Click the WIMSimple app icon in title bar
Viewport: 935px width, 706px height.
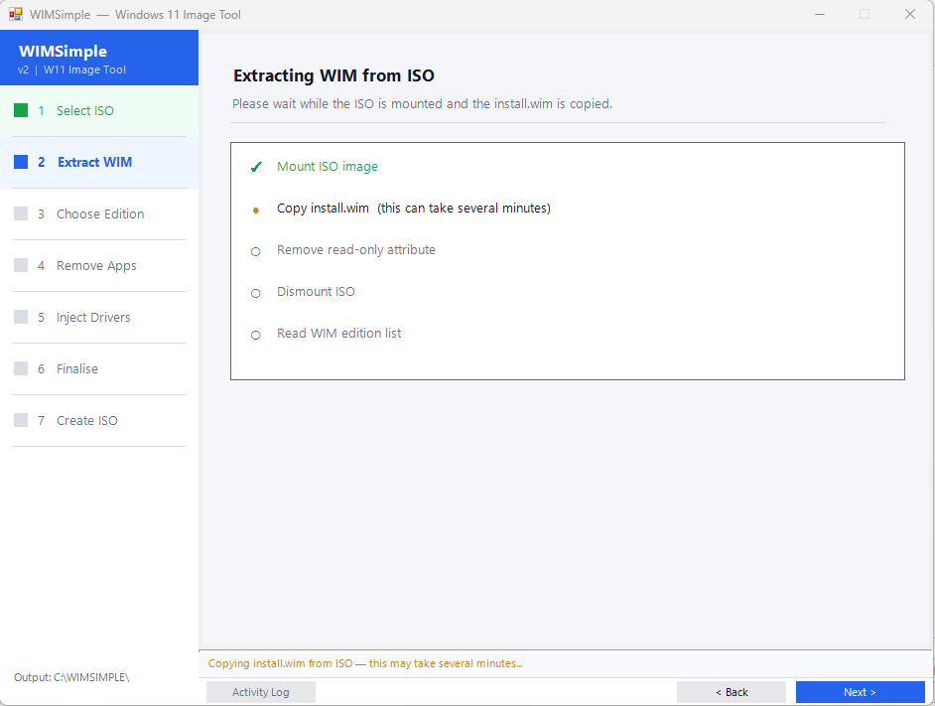[x=16, y=15]
